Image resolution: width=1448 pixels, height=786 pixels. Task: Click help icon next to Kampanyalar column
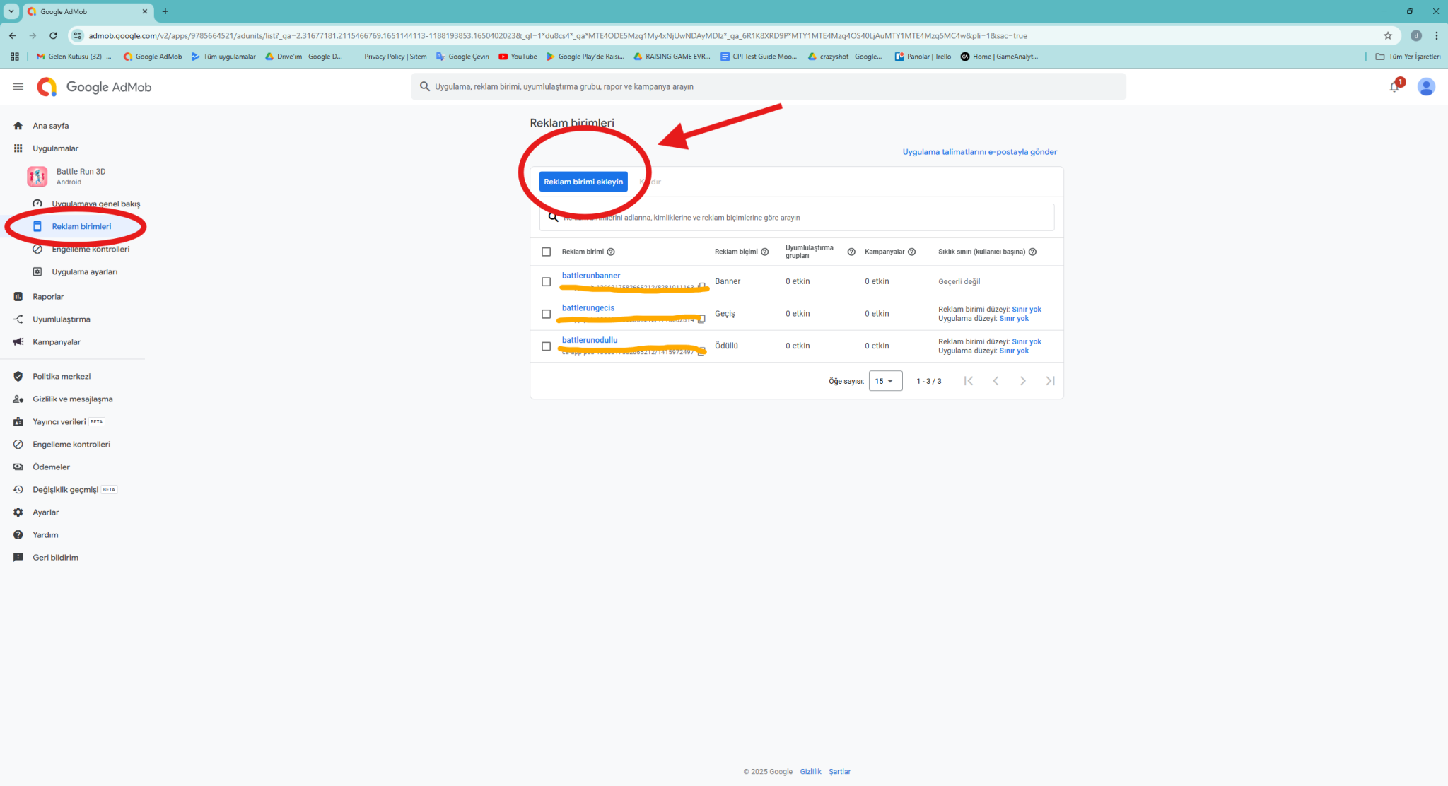tap(911, 252)
